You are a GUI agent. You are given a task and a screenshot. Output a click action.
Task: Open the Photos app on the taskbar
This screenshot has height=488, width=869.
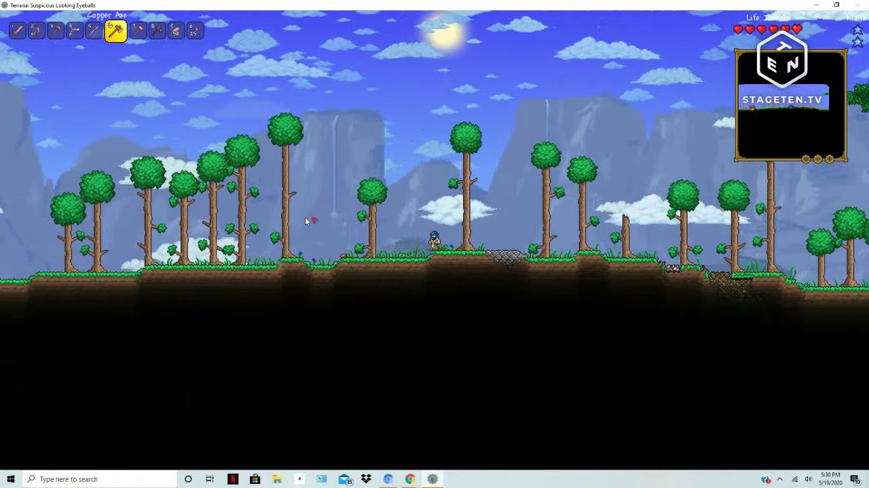322,479
